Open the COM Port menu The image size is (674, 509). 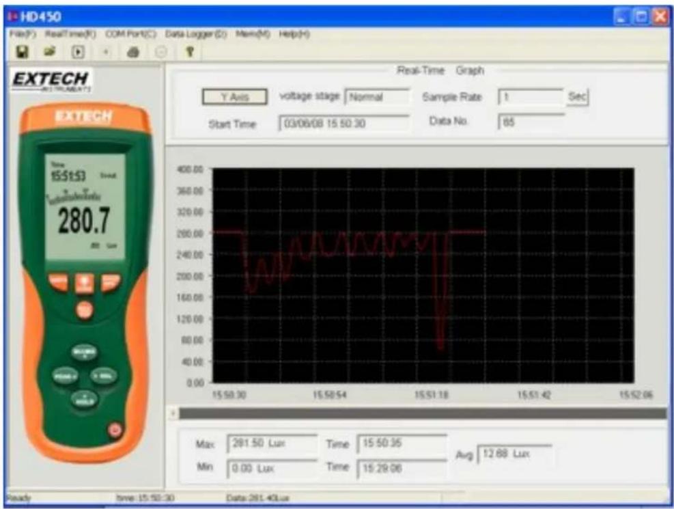click(x=131, y=34)
